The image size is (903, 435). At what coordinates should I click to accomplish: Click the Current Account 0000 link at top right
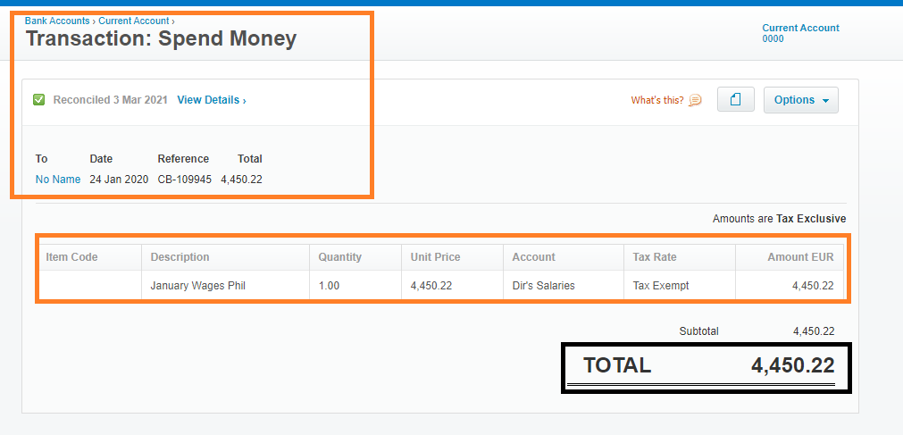coord(800,33)
